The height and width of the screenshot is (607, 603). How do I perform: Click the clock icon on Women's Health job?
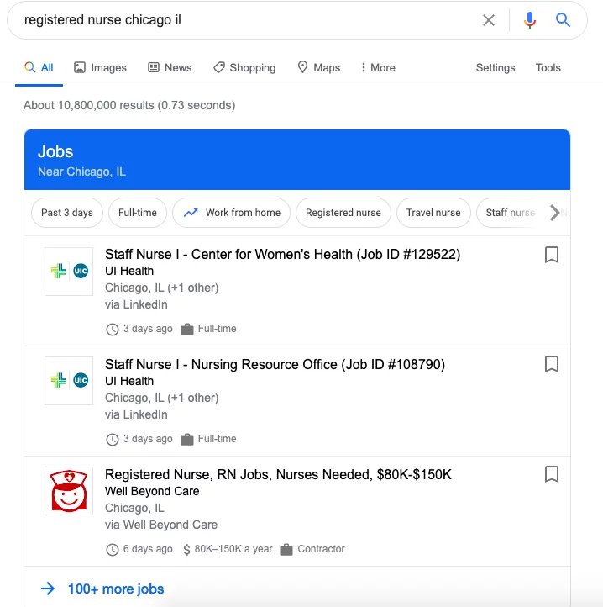pyautogui.click(x=113, y=329)
